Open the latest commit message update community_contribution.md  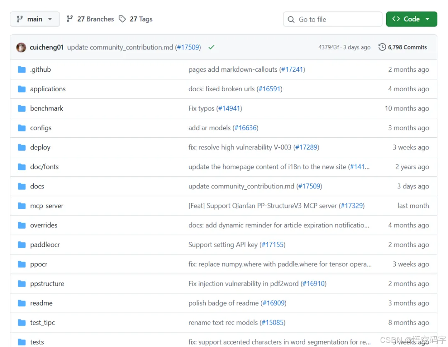click(x=120, y=47)
